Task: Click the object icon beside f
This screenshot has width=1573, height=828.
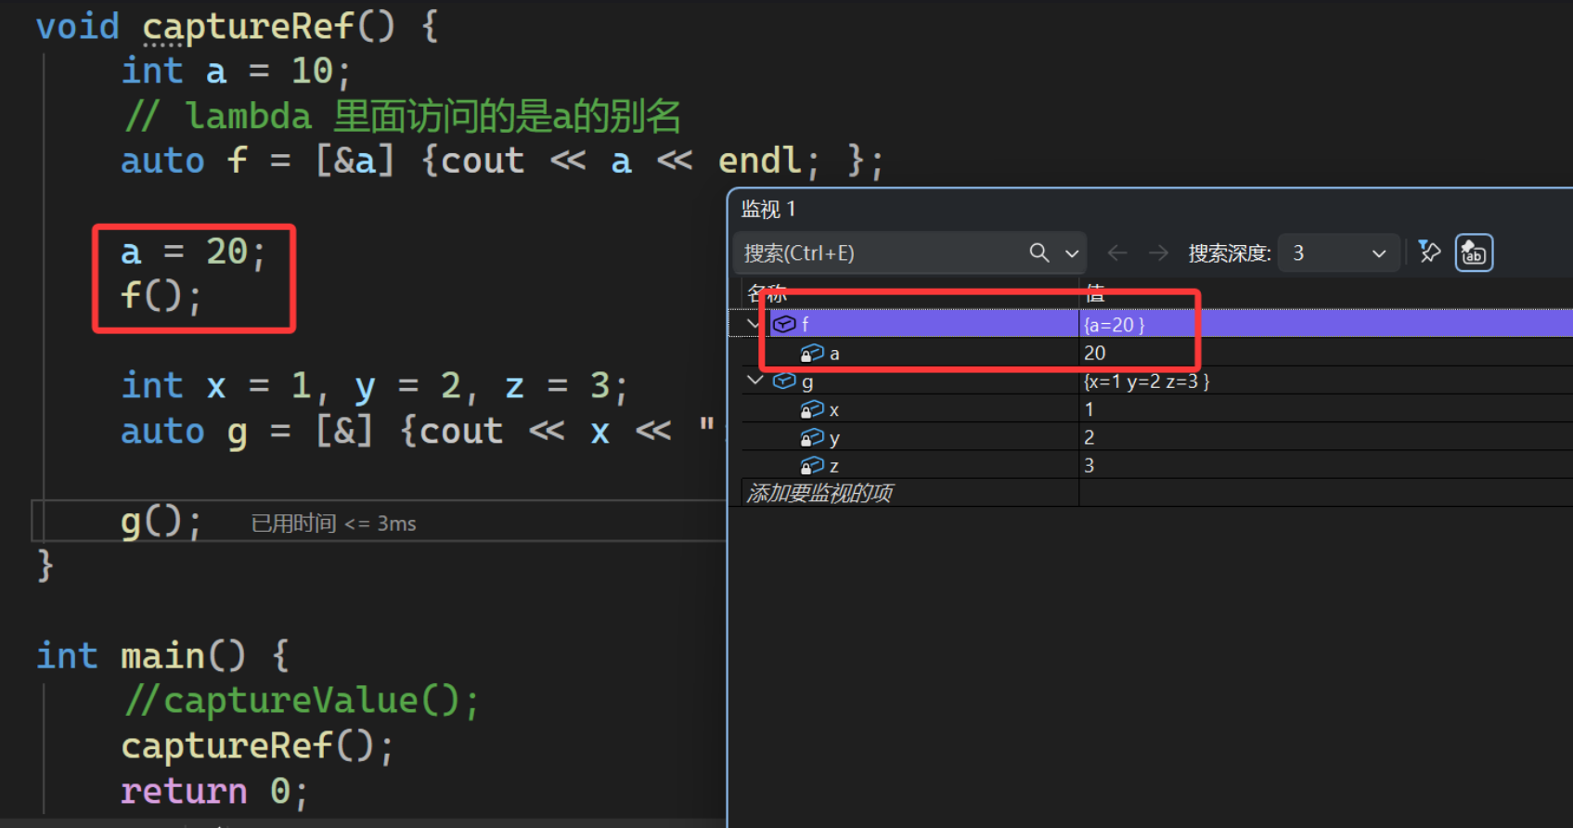Action: pyautogui.click(x=784, y=324)
